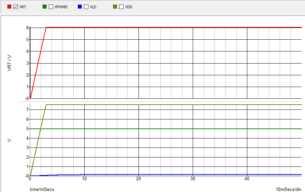Image resolution: width=305 pixels, height=192 pixels.
Task: Click the 7 tick on lower V axis
Action: pos(27,110)
